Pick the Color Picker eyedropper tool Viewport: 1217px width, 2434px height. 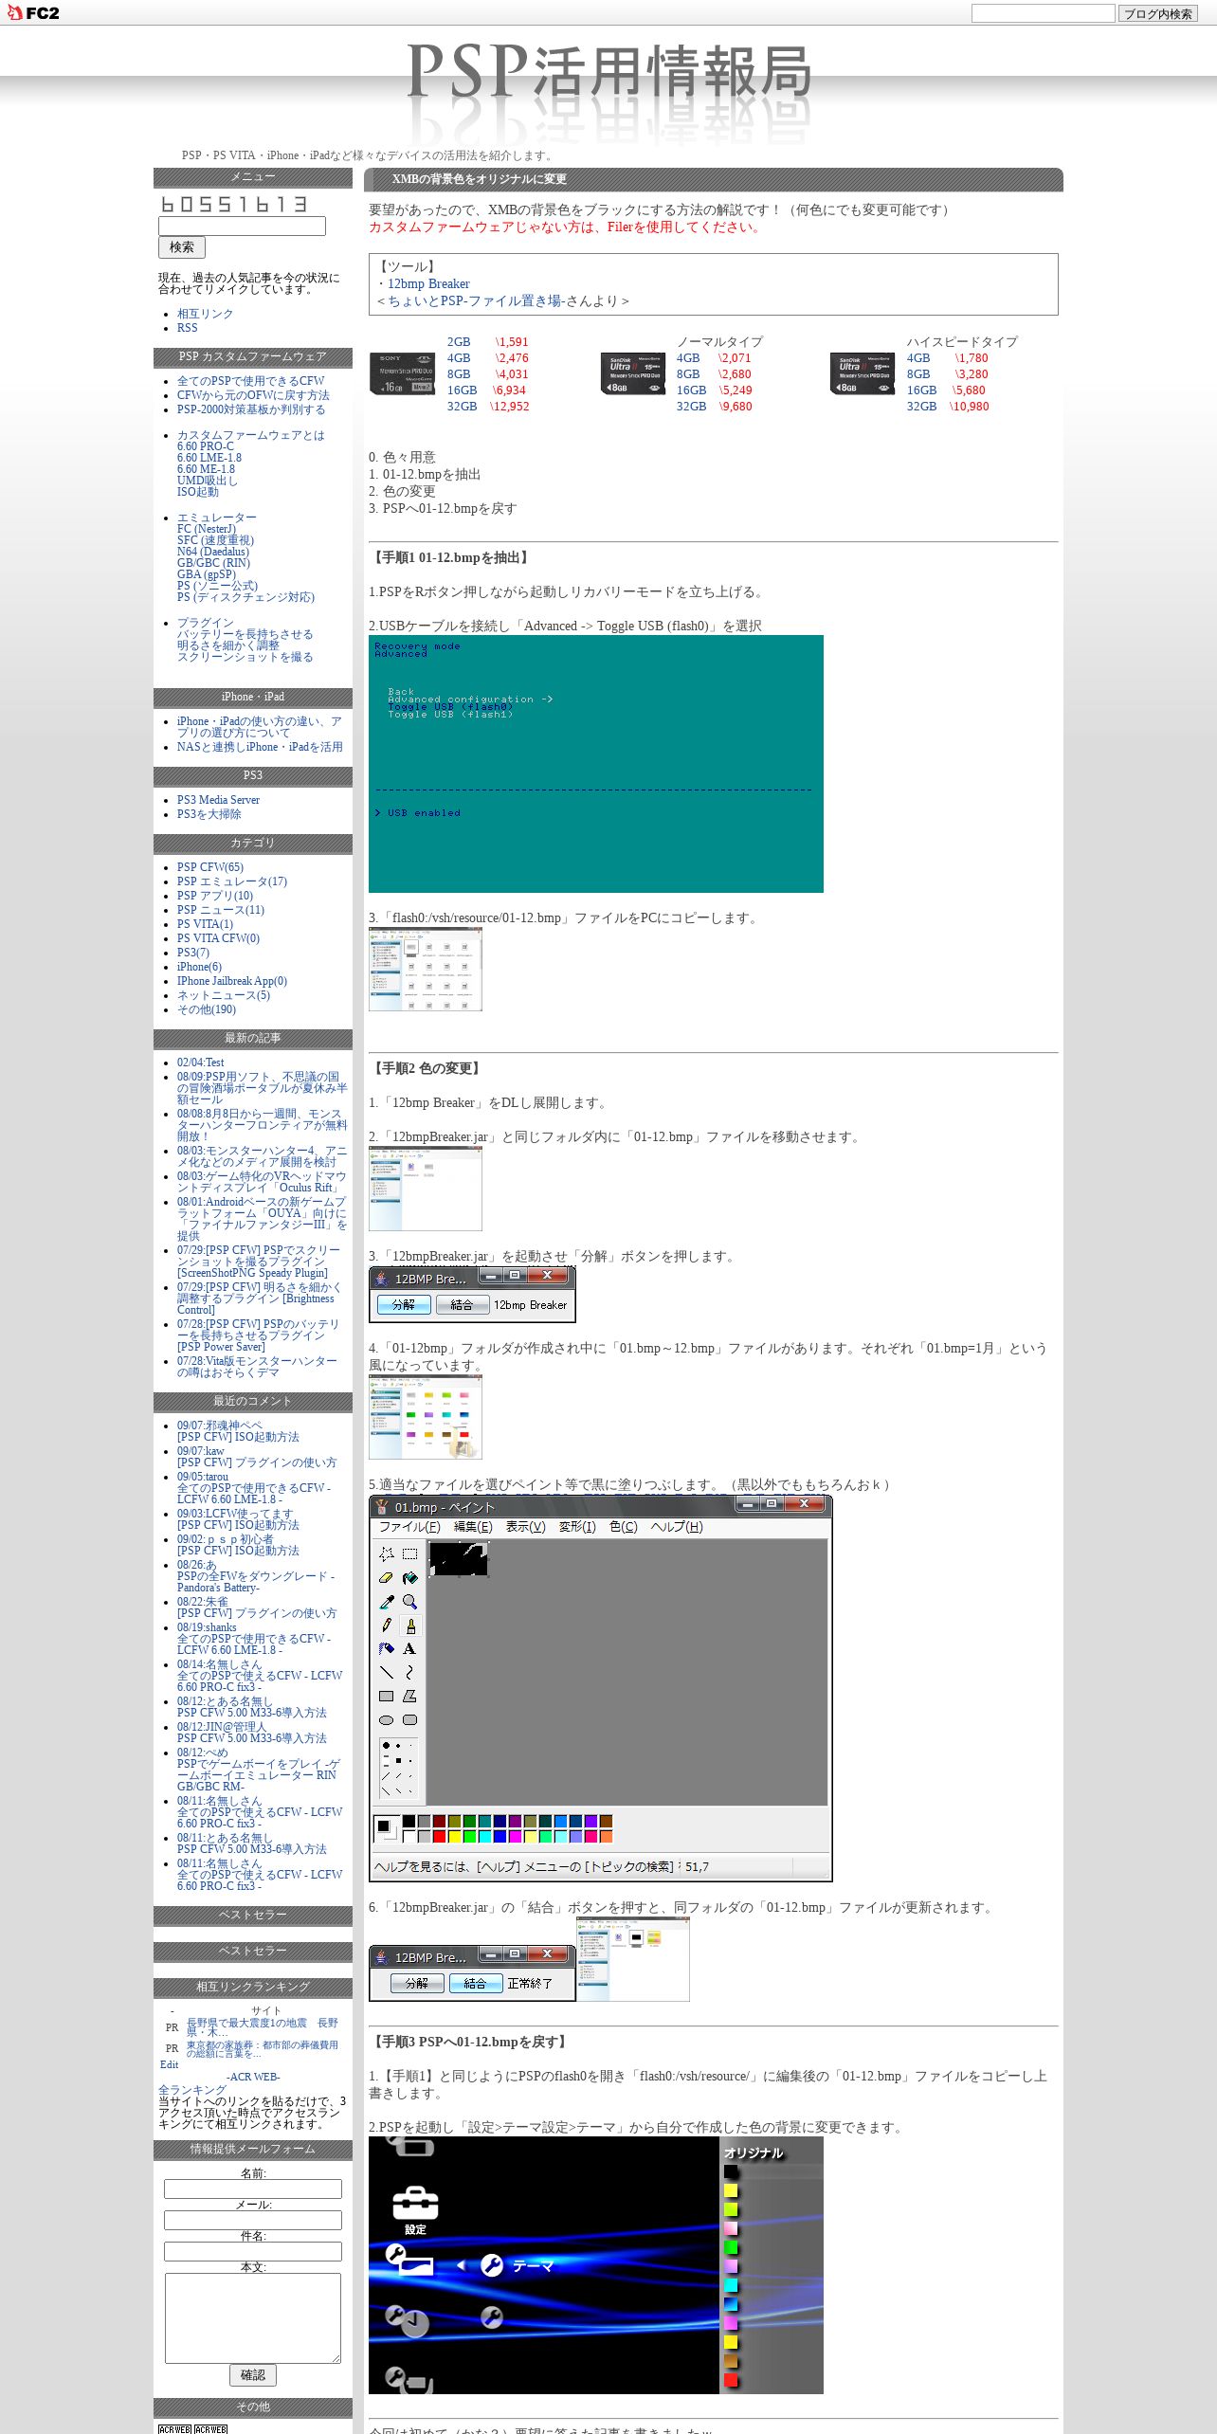tap(386, 1602)
